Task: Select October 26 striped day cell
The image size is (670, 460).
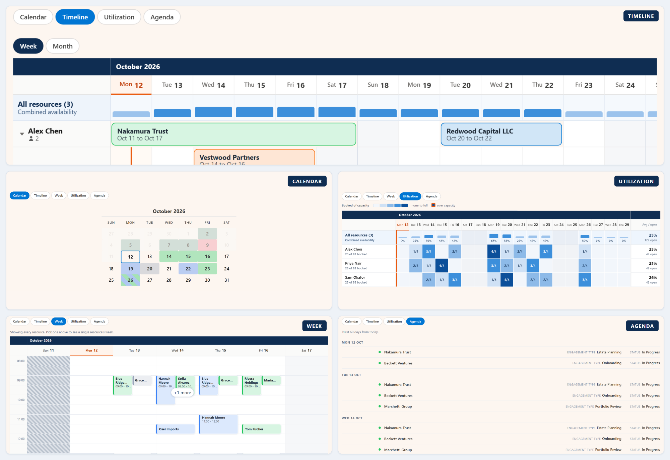Action: point(130,280)
